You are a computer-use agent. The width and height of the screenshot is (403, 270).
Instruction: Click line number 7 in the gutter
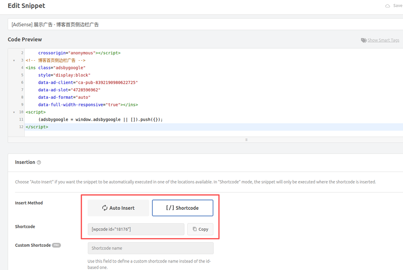22,90
